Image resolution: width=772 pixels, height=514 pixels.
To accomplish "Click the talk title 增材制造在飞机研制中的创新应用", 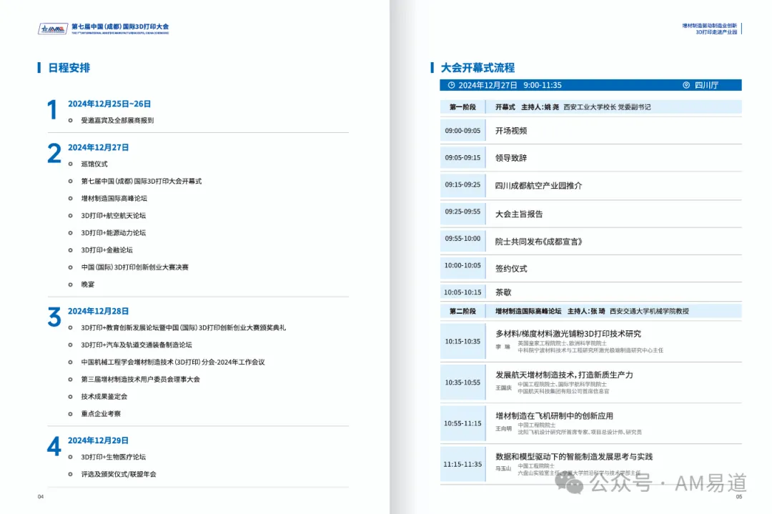I will point(555,416).
